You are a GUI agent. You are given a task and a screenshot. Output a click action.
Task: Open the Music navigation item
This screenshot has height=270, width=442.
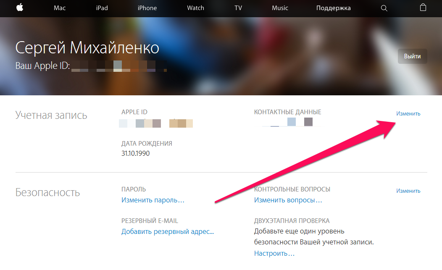[280, 8]
